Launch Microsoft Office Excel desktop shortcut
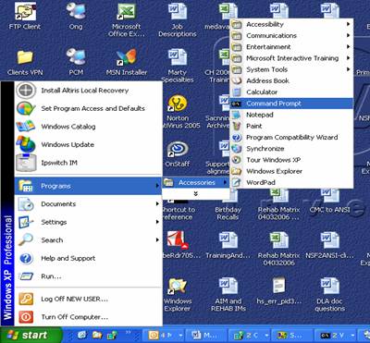 127,20
